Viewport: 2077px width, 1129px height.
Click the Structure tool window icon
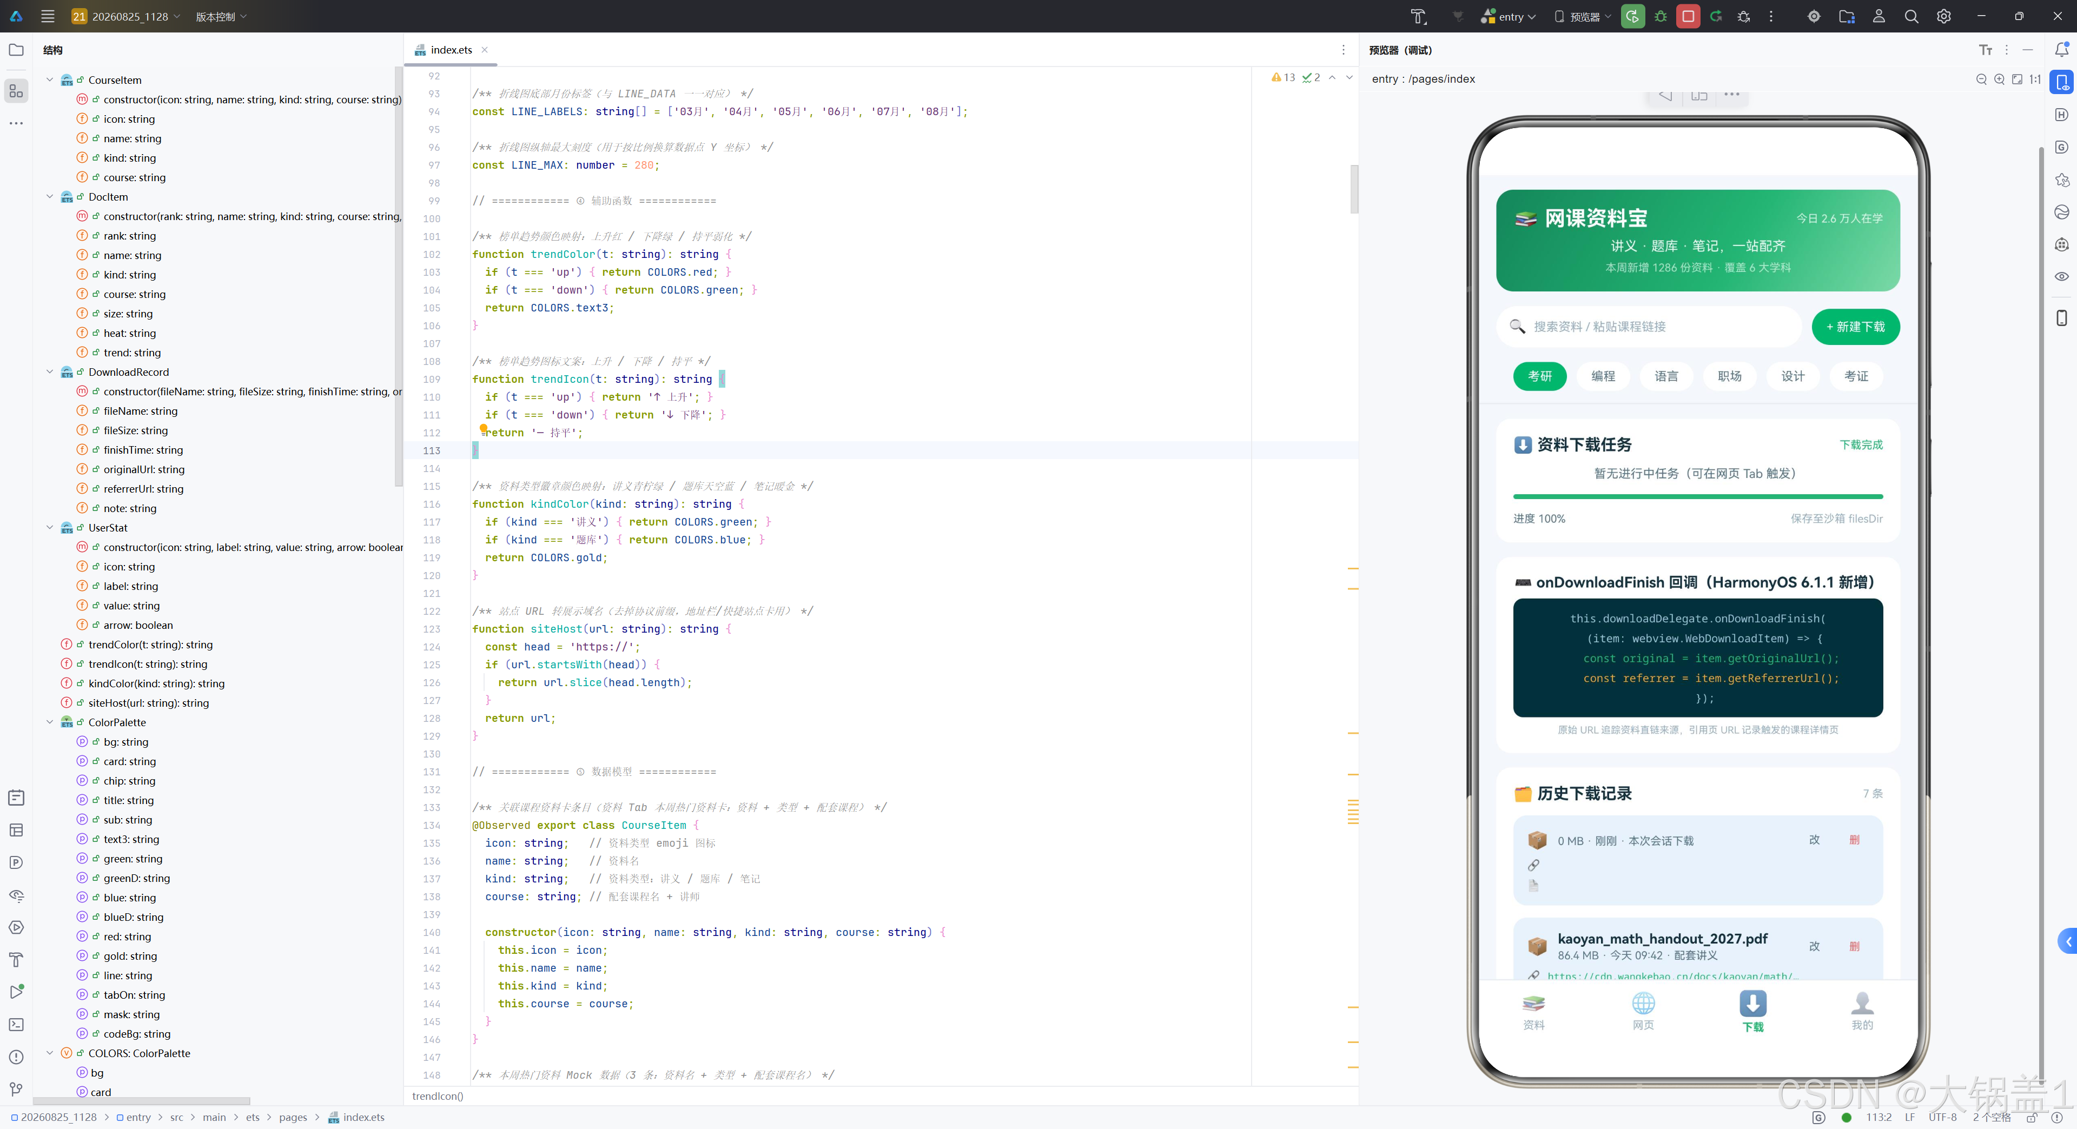[x=16, y=90]
